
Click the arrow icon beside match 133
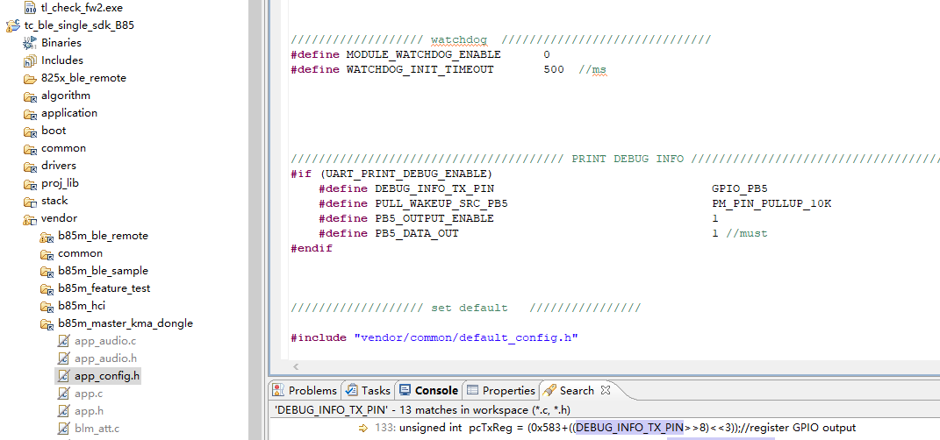tap(363, 428)
